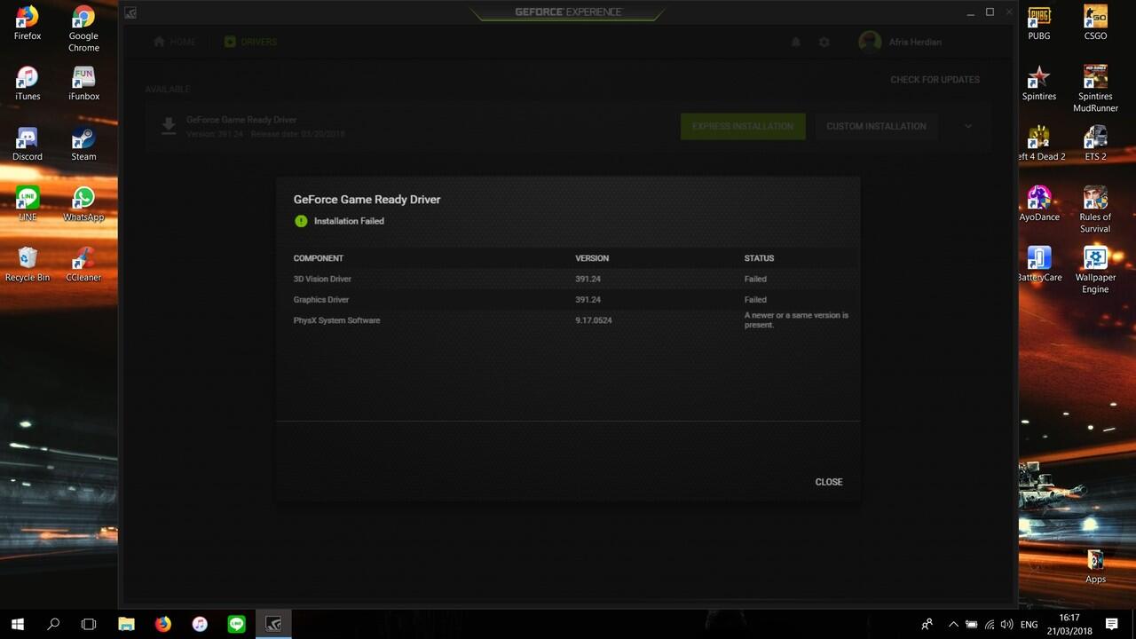The height and width of the screenshot is (639, 1136).
Task: Open the Recycle Bin on the desktop
Action: click(x=28, y=264)
